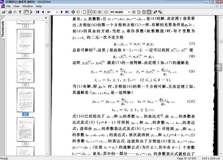Go to the next page arrow
Image resolution: width=223 pixels, height=160 pixels.
tap(62, 12)
